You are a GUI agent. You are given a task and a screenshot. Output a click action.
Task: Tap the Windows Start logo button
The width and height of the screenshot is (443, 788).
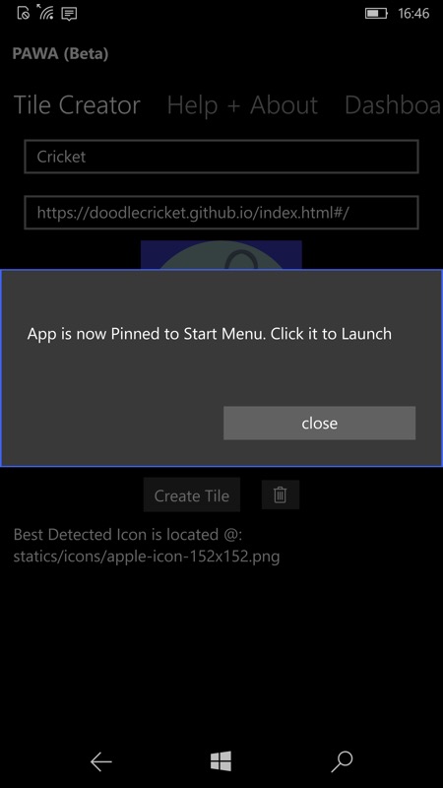coord(221,761)
